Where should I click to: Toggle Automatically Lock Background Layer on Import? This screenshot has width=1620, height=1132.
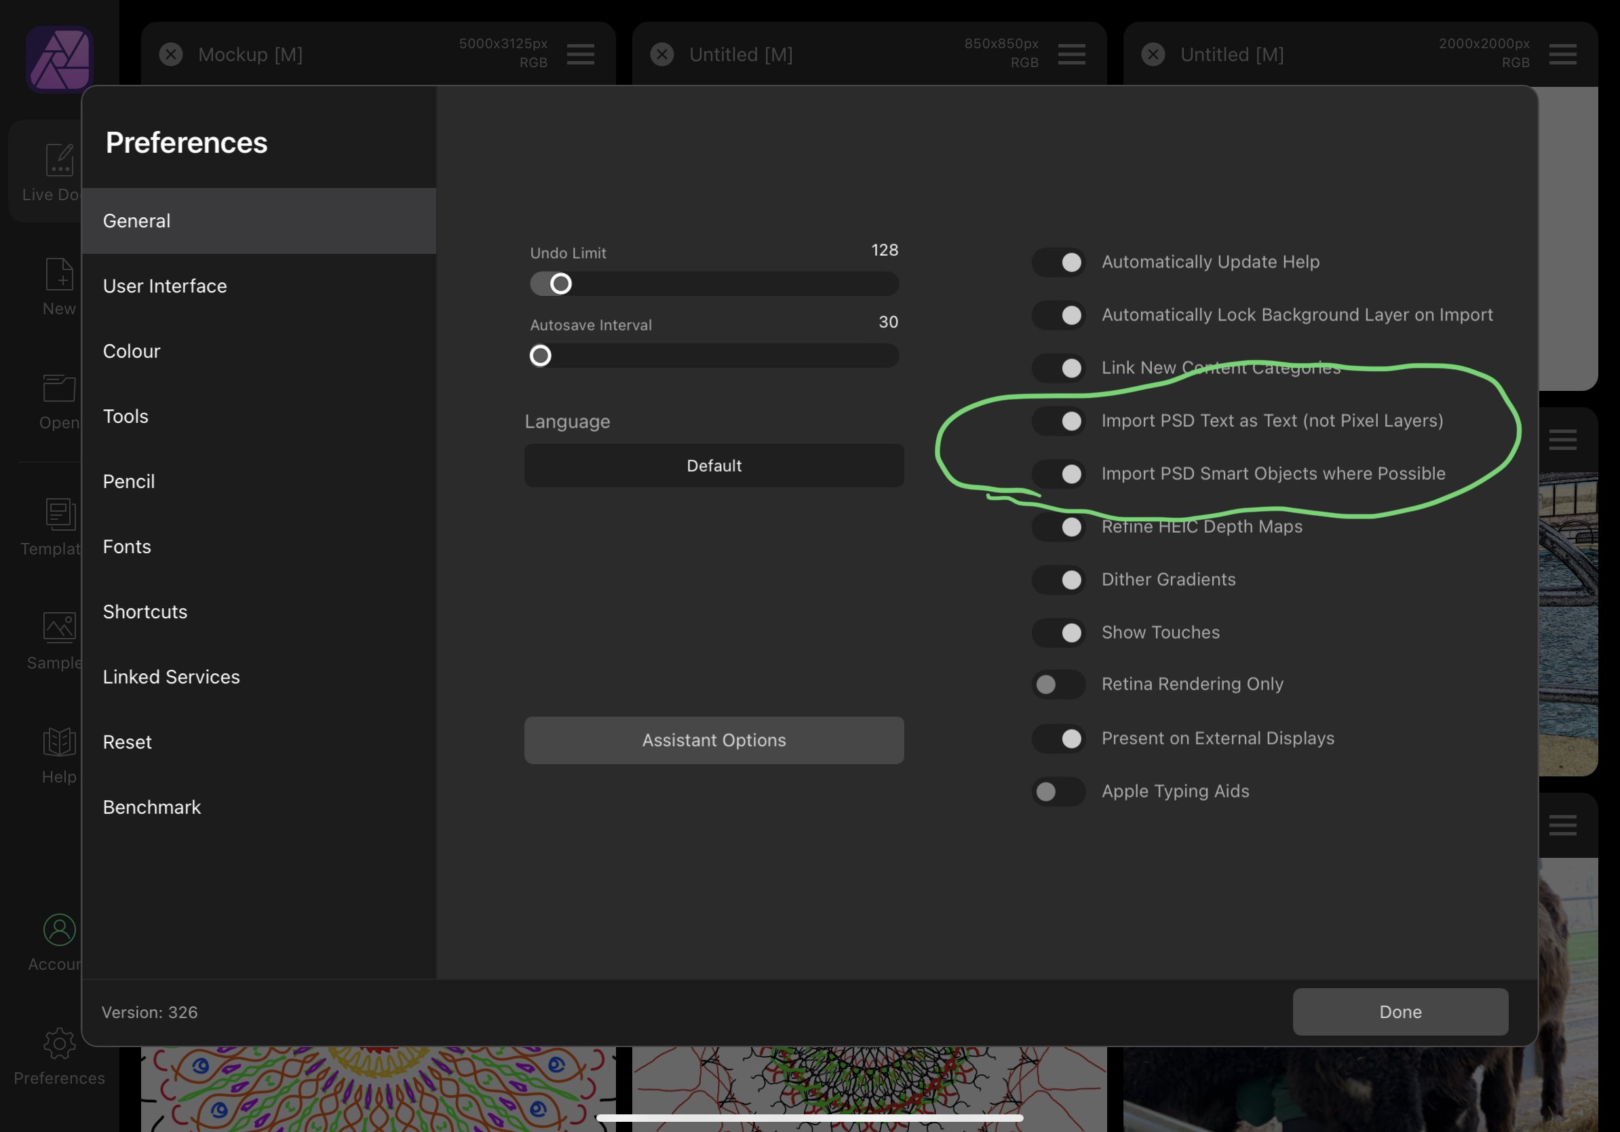click(1058, 316)
